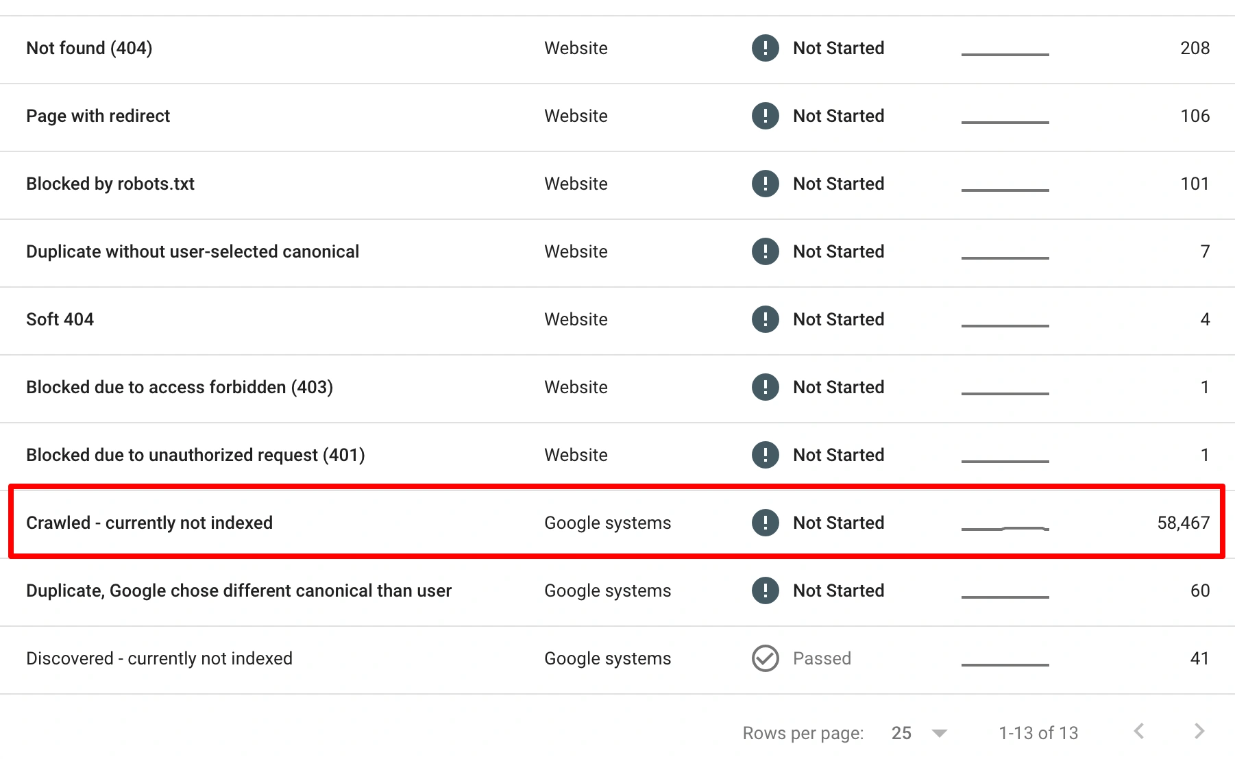Click the rows per page value 25
Image resolution: width=1235 pixels, height=759 pixels.
pyautogui.click(x=901, y=733)
